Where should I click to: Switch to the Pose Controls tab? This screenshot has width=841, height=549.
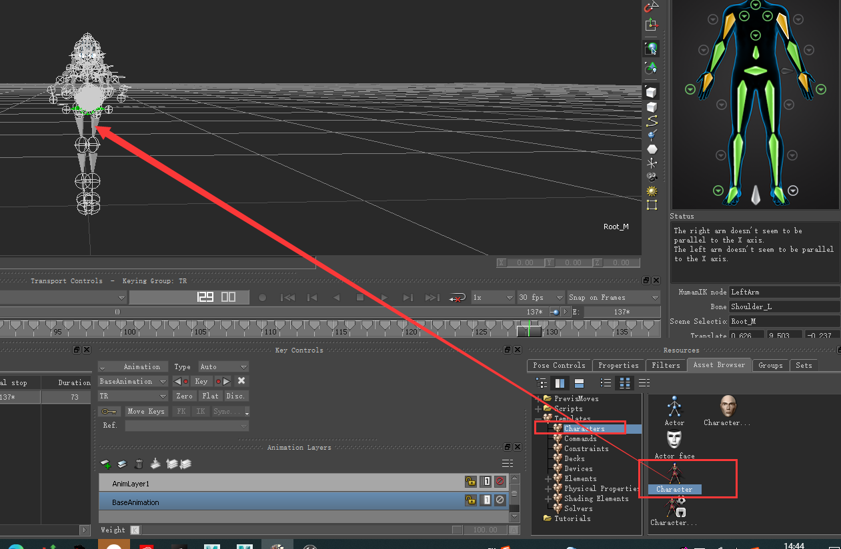[x=558, y=364]
